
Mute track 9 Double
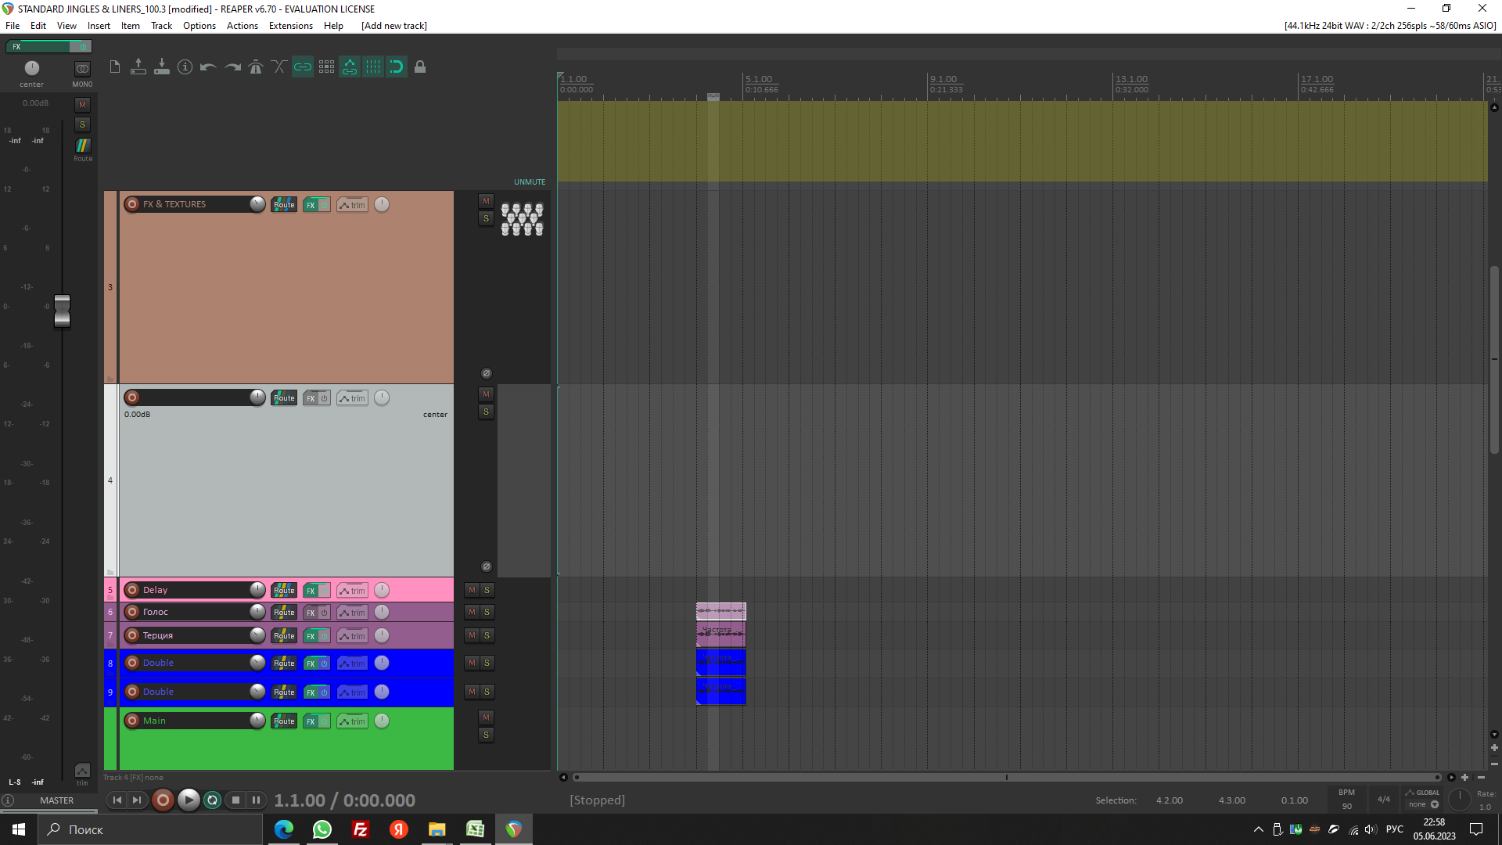tap(472, 692)
